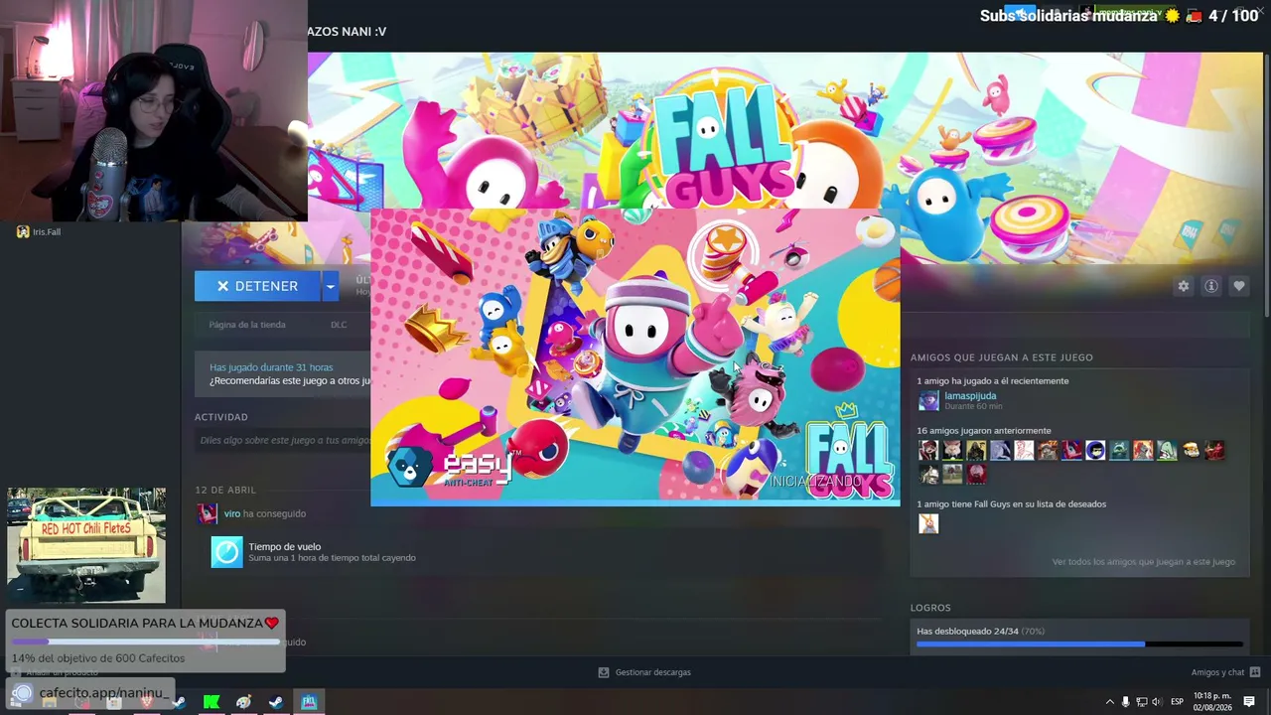
Task: Click the activity input 'Diles algo sobre este juego'
Action: 285,440
